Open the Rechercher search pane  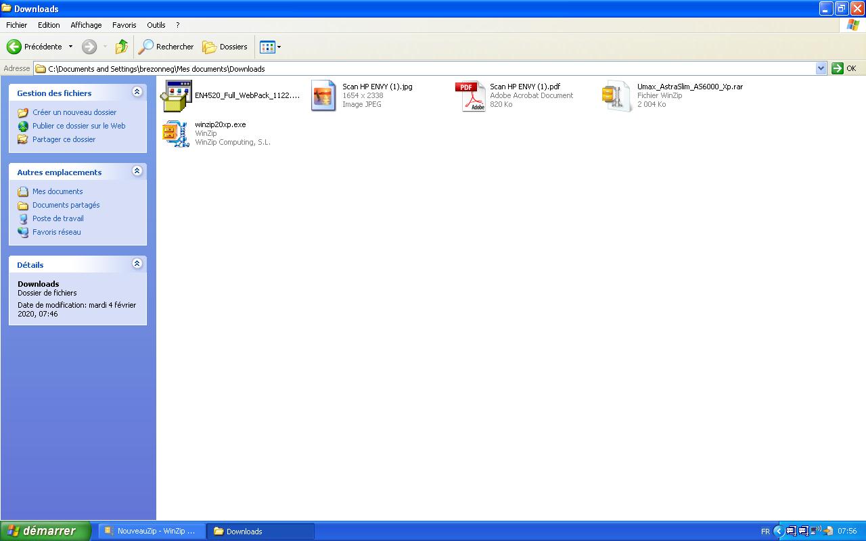(166, 47)
